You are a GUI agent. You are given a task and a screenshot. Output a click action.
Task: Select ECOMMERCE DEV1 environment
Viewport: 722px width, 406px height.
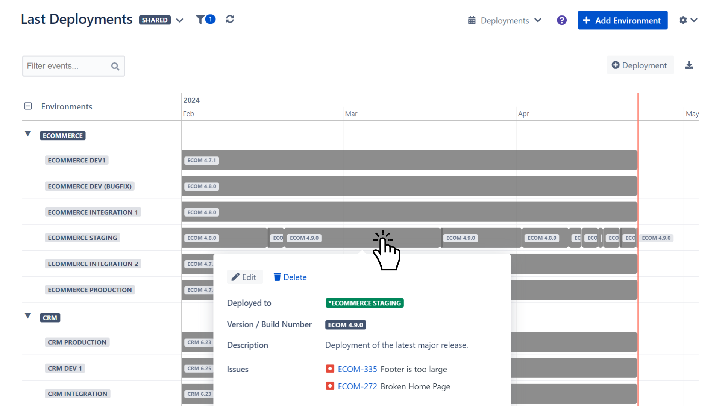77,160
